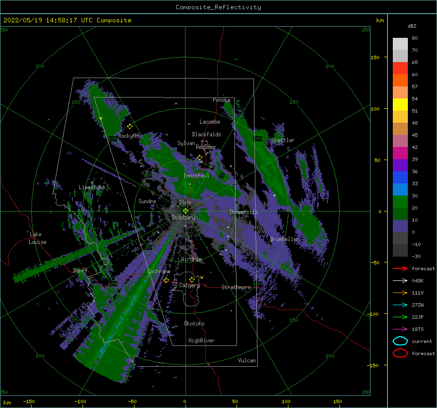
Task: Click the yellow km label at top right
Action: click(380, 20)
